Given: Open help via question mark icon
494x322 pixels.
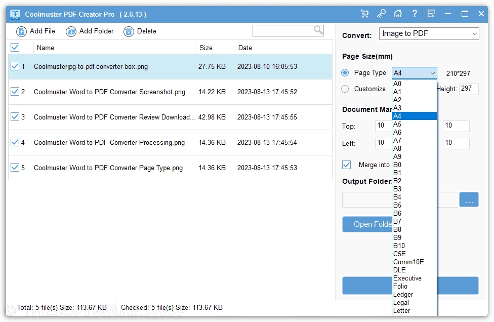Looking at the screenshot, I should (x=415, y=14).
